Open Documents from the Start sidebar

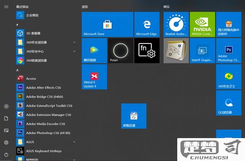tap(6, 118)
